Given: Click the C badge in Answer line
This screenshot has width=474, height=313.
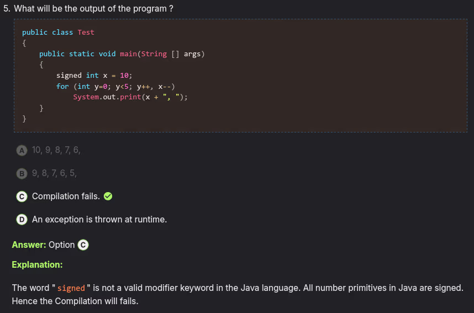Looking at the screenshot, I should (83, 245).
